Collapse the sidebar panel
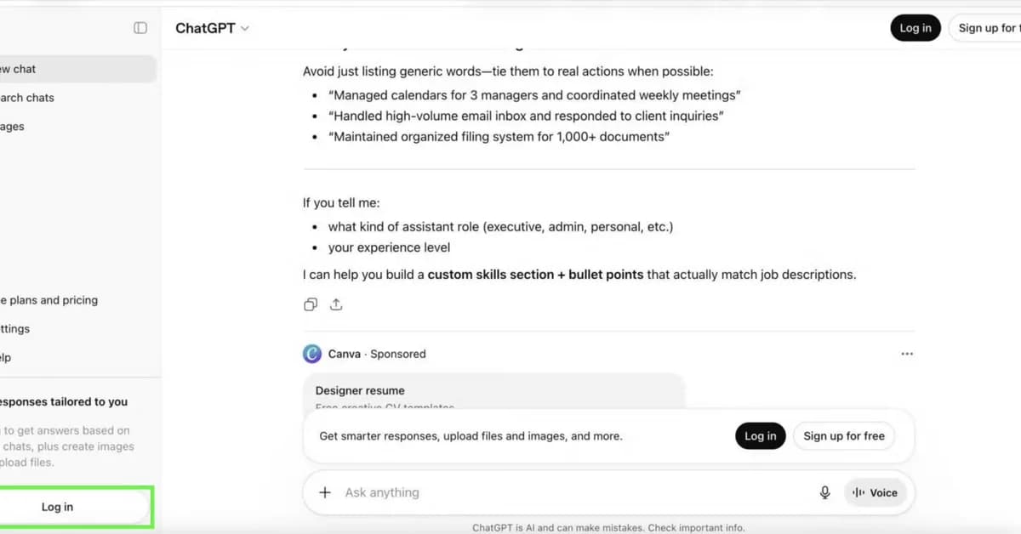Viewport: 1021px width, 534px height. point(140,27)
